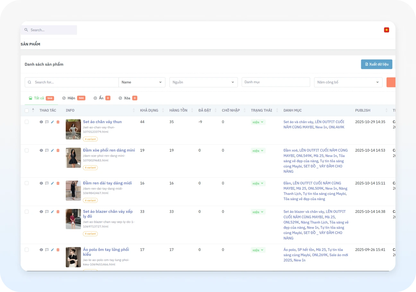The width and height of the screenshot is (416, 292).
Task: Click the '4 variant' badge on first product
Action: [90, 139]
